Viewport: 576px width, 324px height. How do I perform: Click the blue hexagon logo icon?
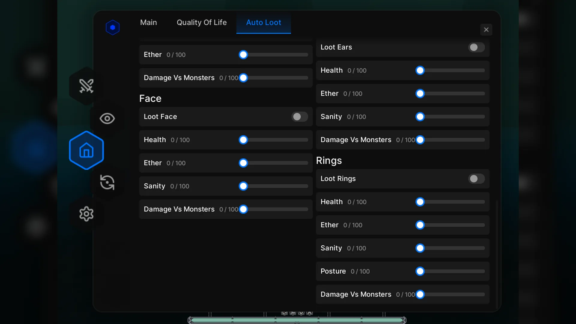click(112, 28)
